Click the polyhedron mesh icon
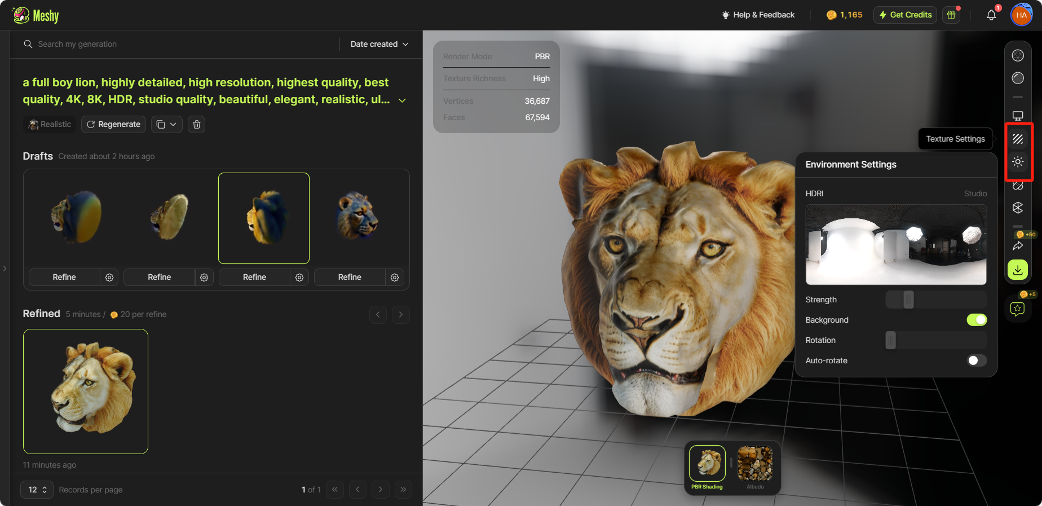The height and width of the screenshot is (506, 1042). tap(1018, 208)
